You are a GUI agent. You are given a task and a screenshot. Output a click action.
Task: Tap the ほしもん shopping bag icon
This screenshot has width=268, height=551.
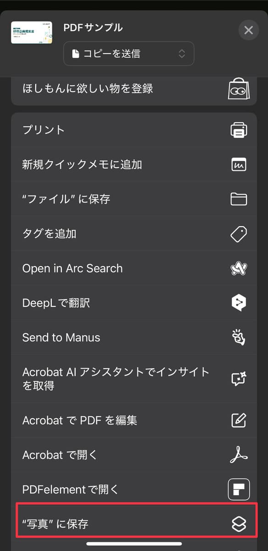point(239,88)
